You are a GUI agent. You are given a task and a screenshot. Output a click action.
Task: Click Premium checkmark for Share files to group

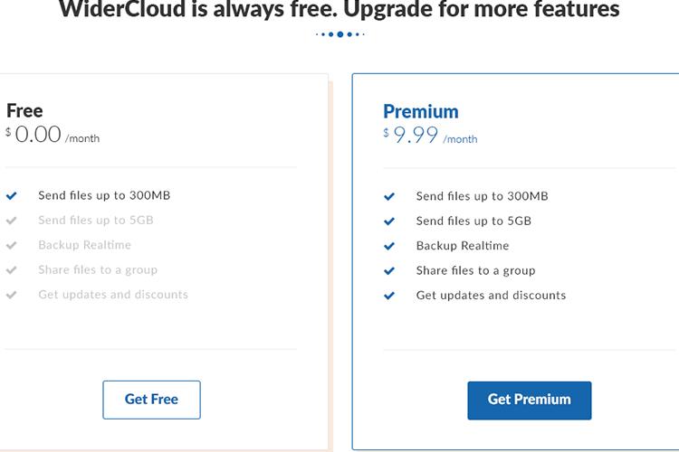[x=389, y=271]
